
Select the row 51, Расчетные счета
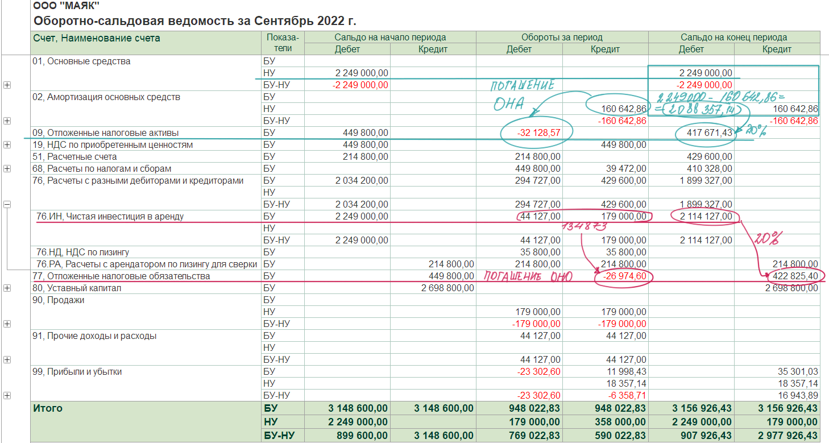[x=76, y=156]
